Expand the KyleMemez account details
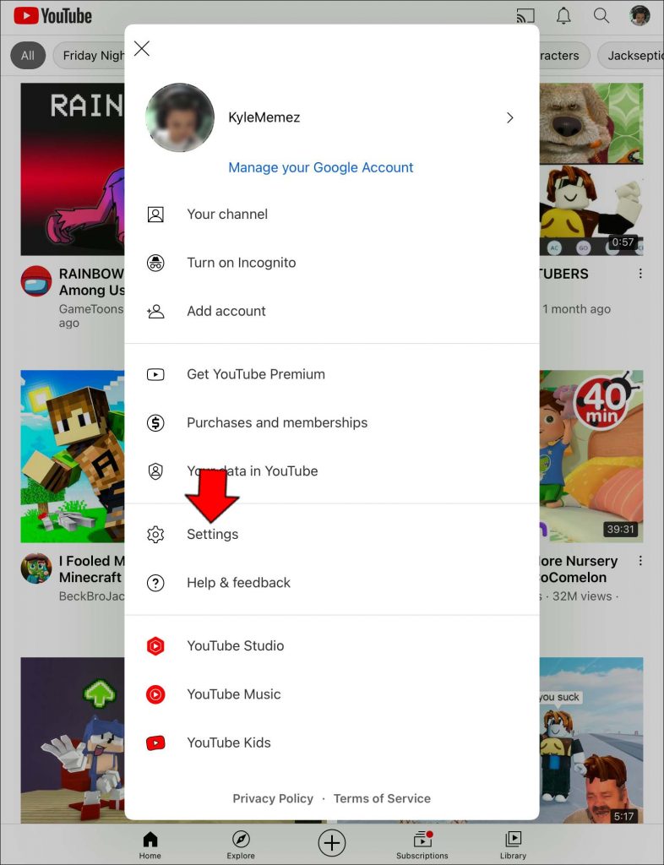 pyautogui.click(x=510, y=118)
